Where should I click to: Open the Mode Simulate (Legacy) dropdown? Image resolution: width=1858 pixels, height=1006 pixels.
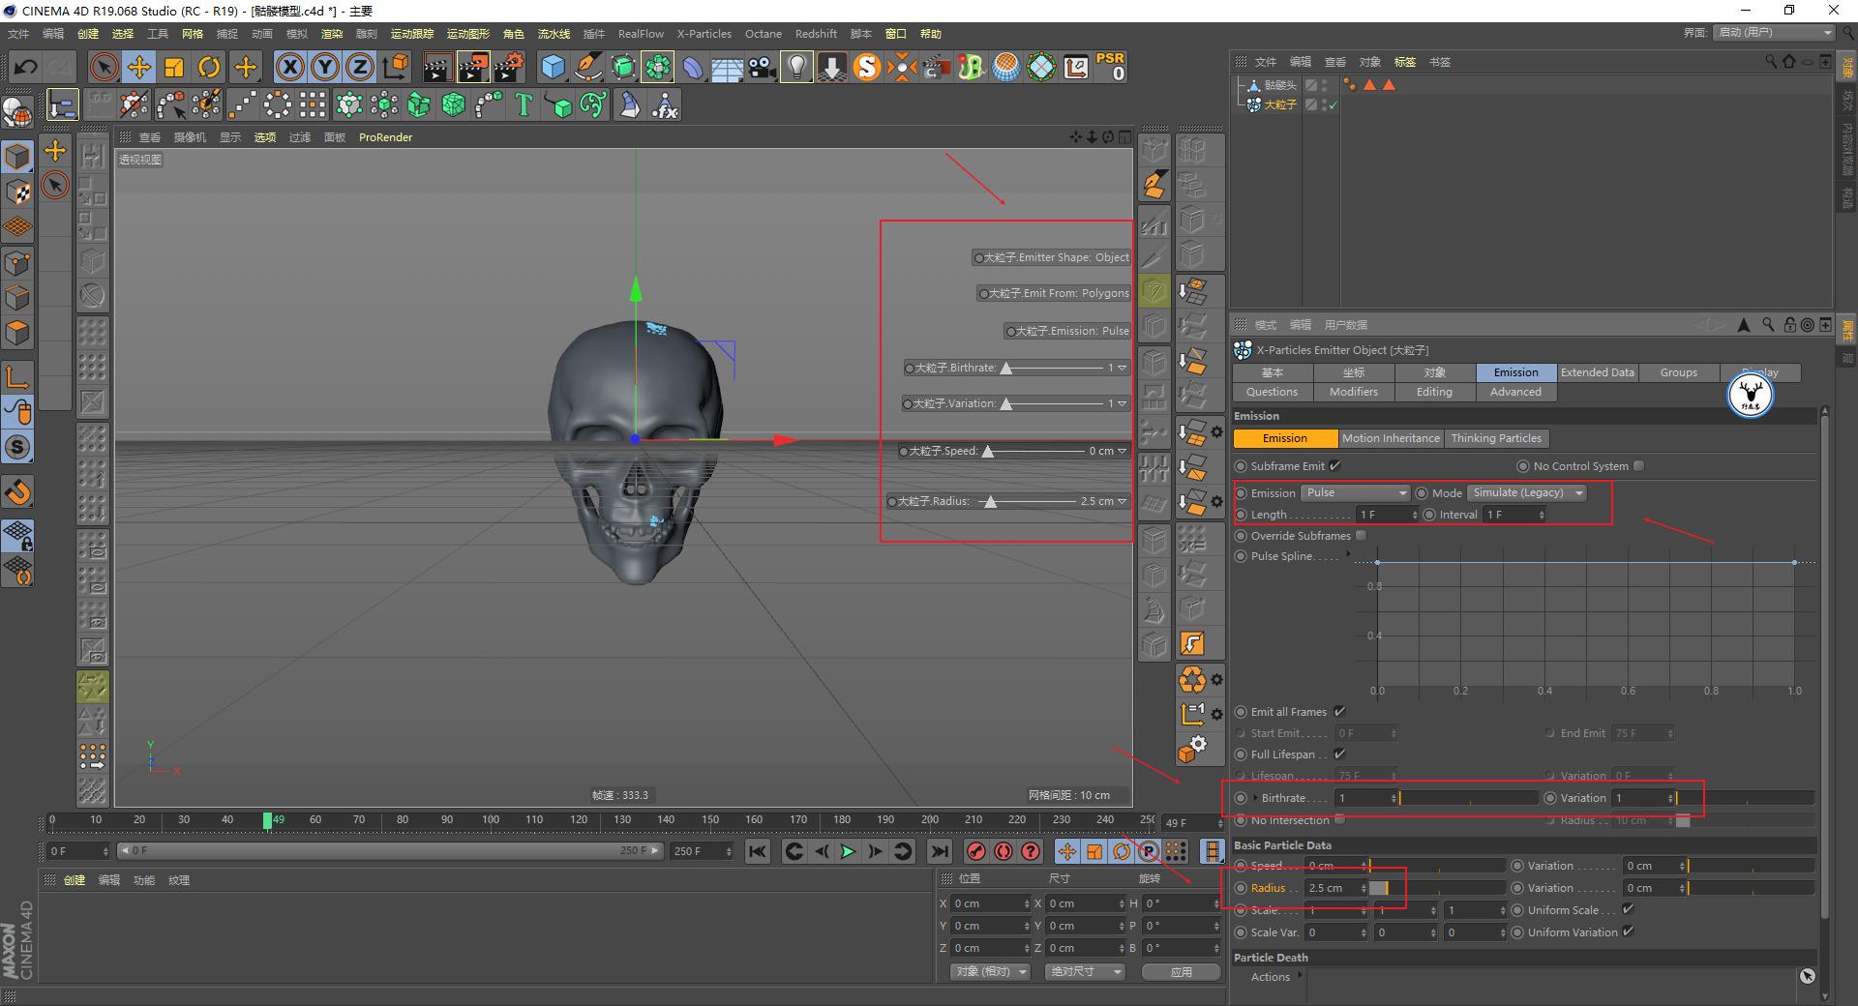[x=1527, y=492]
